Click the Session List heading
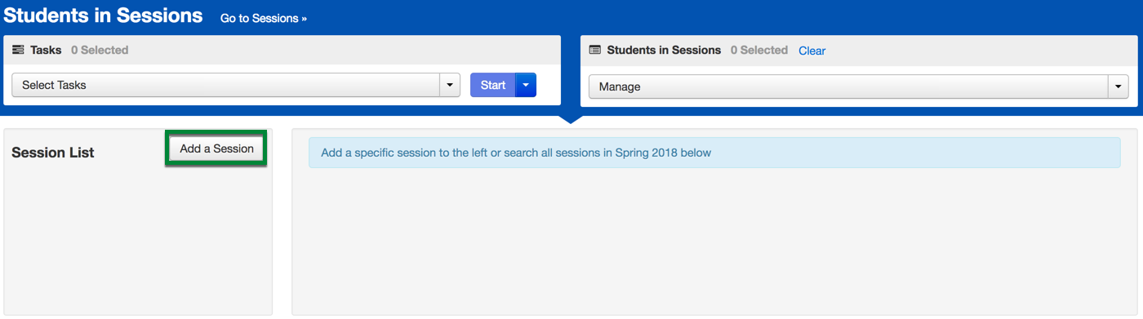The image size is (1143, 319). pyautogui.click(x=53, y=153)
